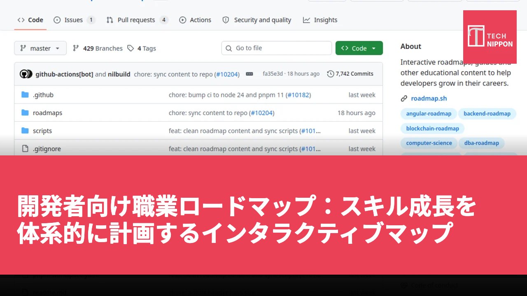This screenshot has height=296, width=527.
Task: Open the green Code dropdown button
Action: point(359,48)
